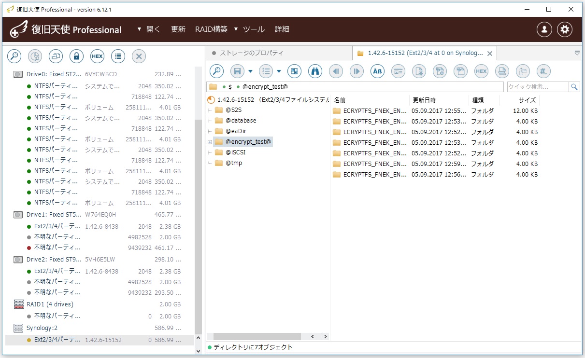Select the @eaDir folder in tree
585x358 pixels.
point(230,131)
